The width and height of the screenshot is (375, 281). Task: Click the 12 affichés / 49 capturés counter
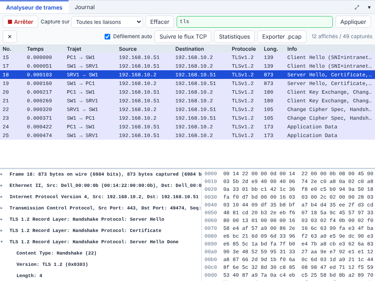342,36
